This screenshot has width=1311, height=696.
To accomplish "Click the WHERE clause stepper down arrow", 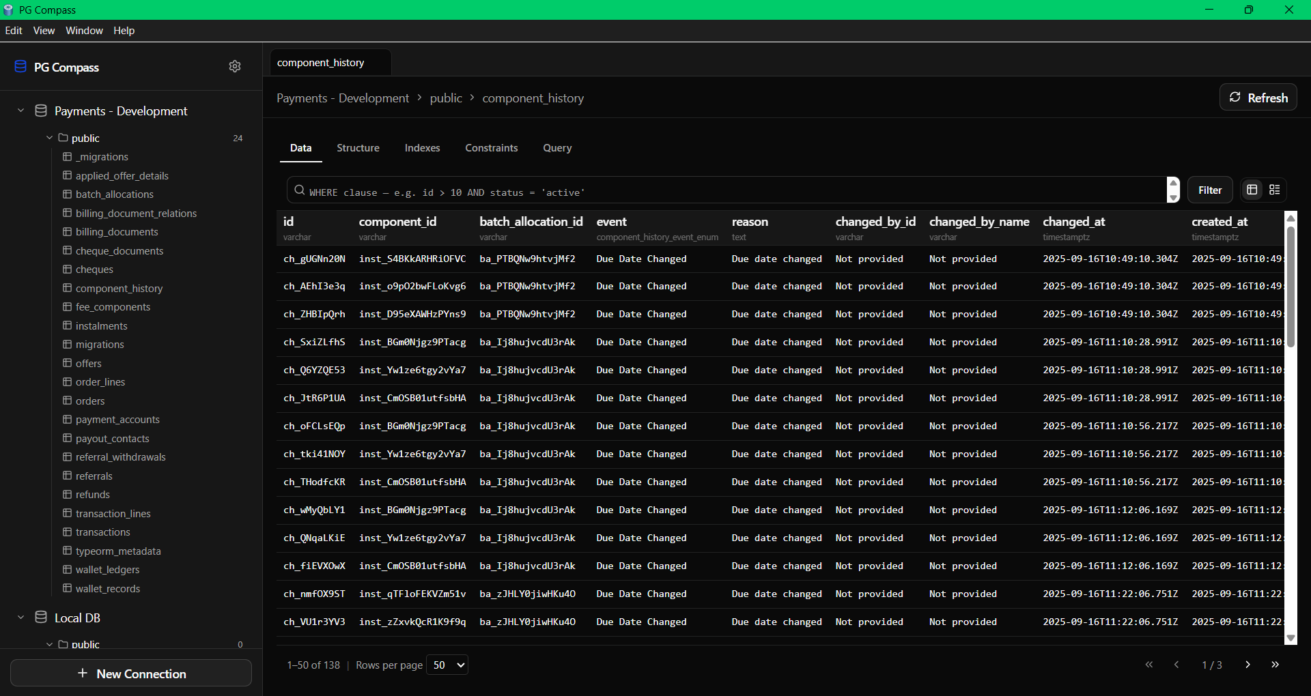I will click(1173, 197).
